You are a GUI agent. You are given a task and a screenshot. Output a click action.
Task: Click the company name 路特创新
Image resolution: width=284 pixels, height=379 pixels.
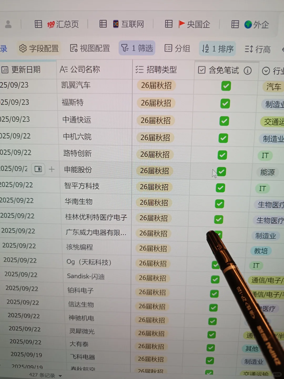coord(78,153)
